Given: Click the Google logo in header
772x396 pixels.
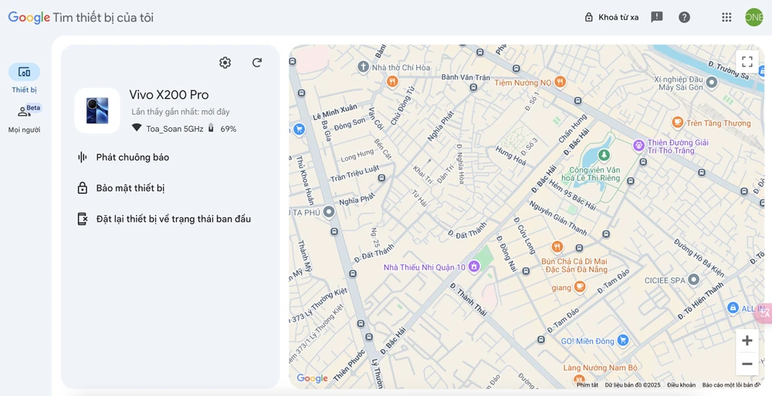Looking at the screenshot, I should (x=29, y=17).
